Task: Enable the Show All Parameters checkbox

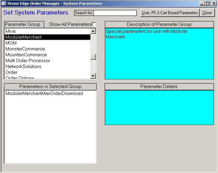Action: pos(94,25)
